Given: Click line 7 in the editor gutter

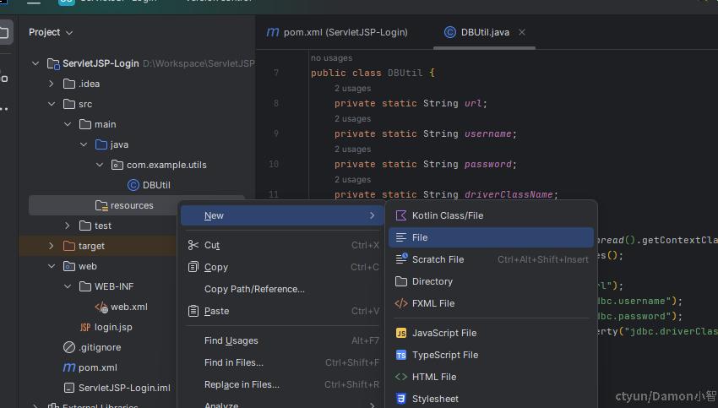Looking at the screenshot, I should pyautogui.click(x=276, y=73).
